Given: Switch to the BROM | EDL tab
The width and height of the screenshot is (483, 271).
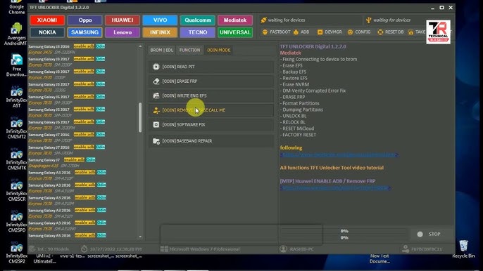Looking at the screenshot, I should (x=162, y=50).
